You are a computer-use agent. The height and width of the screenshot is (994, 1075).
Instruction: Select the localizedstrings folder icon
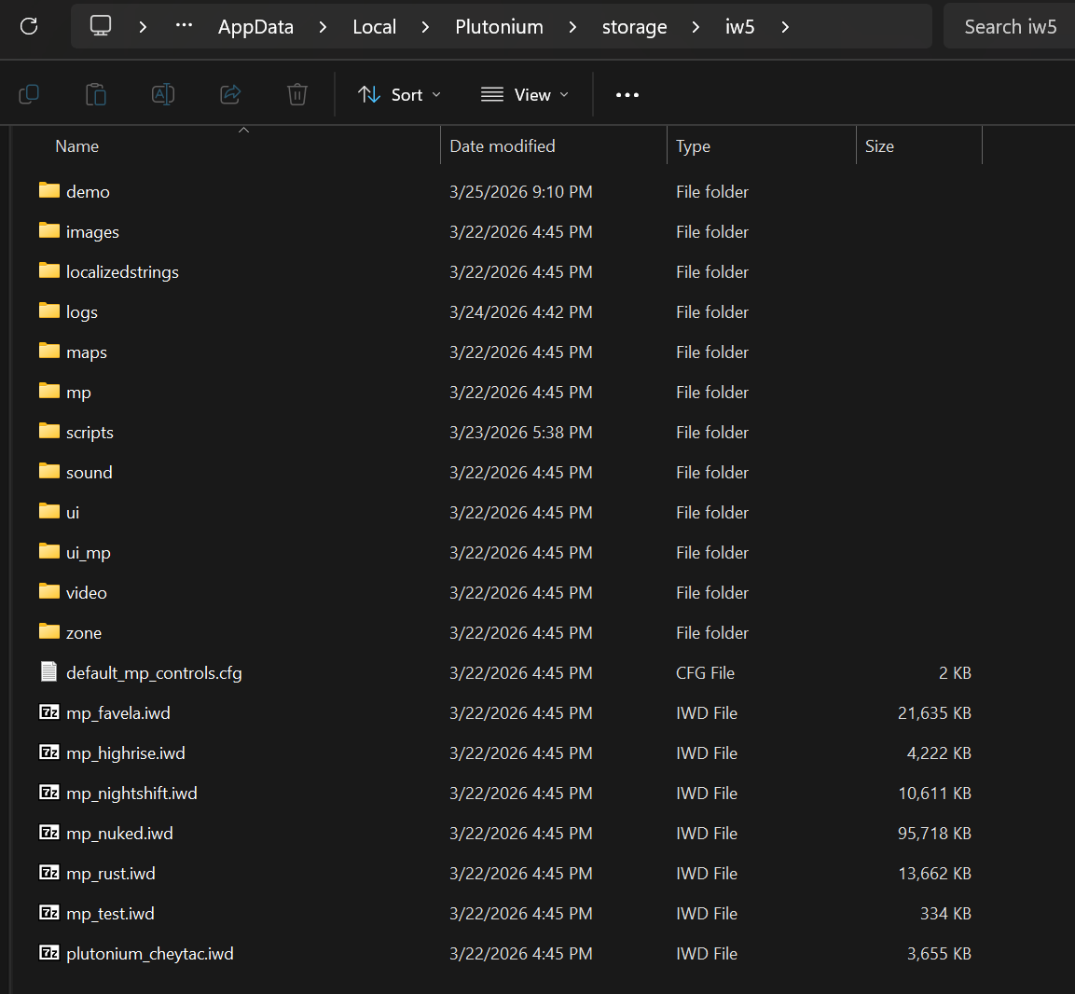(49, 270)
